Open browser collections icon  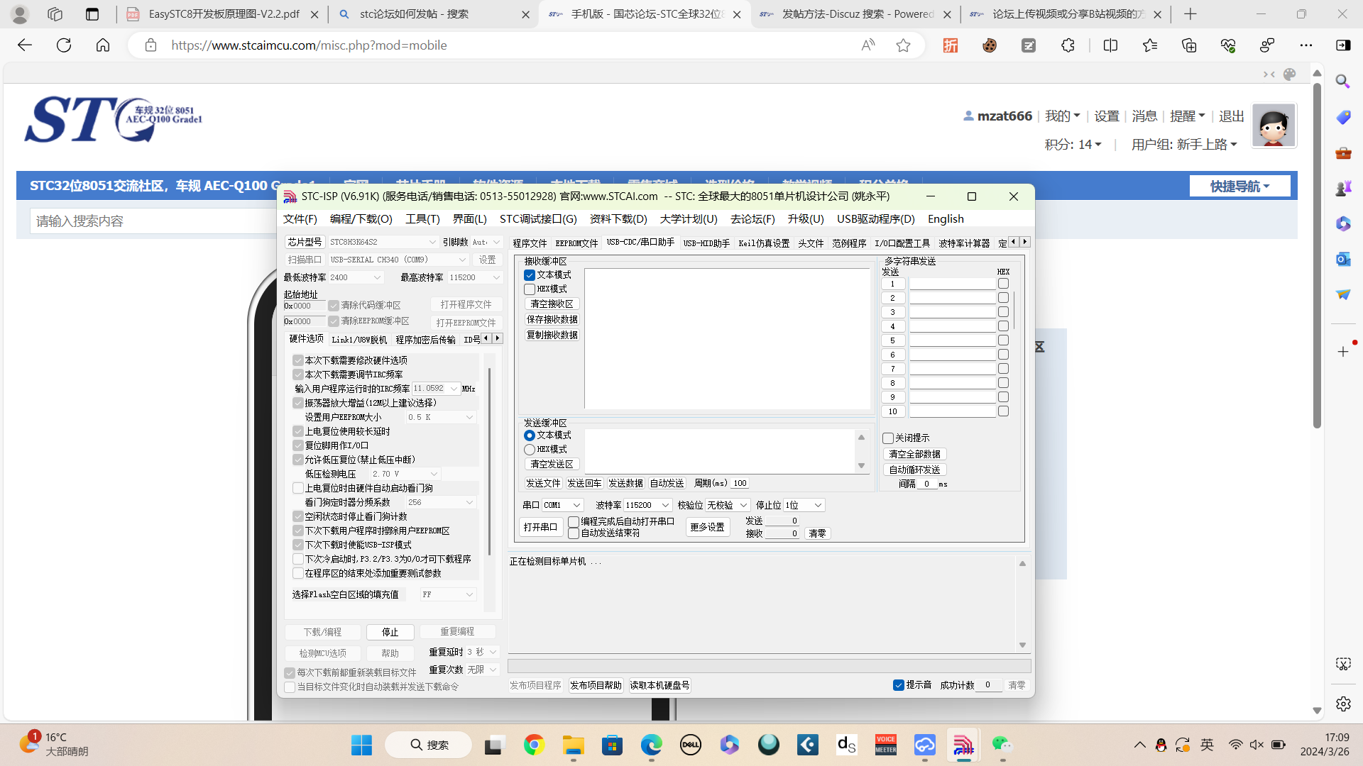click(x=1189, y=45)
